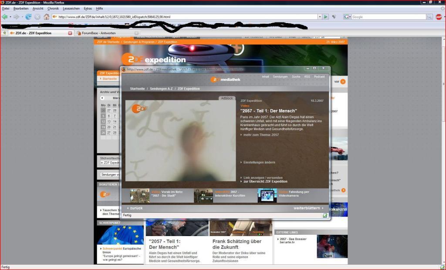Image resolution: width=446 pixels, height=270 pixels.
Task: Open the Lesezeichen menu
Action: (x=71, y=9)
